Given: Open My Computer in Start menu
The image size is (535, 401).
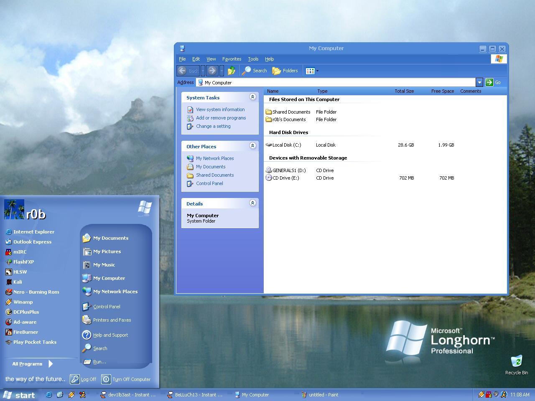Looking at the screenshot, I should pyautogui.click(x=104, y=278).
